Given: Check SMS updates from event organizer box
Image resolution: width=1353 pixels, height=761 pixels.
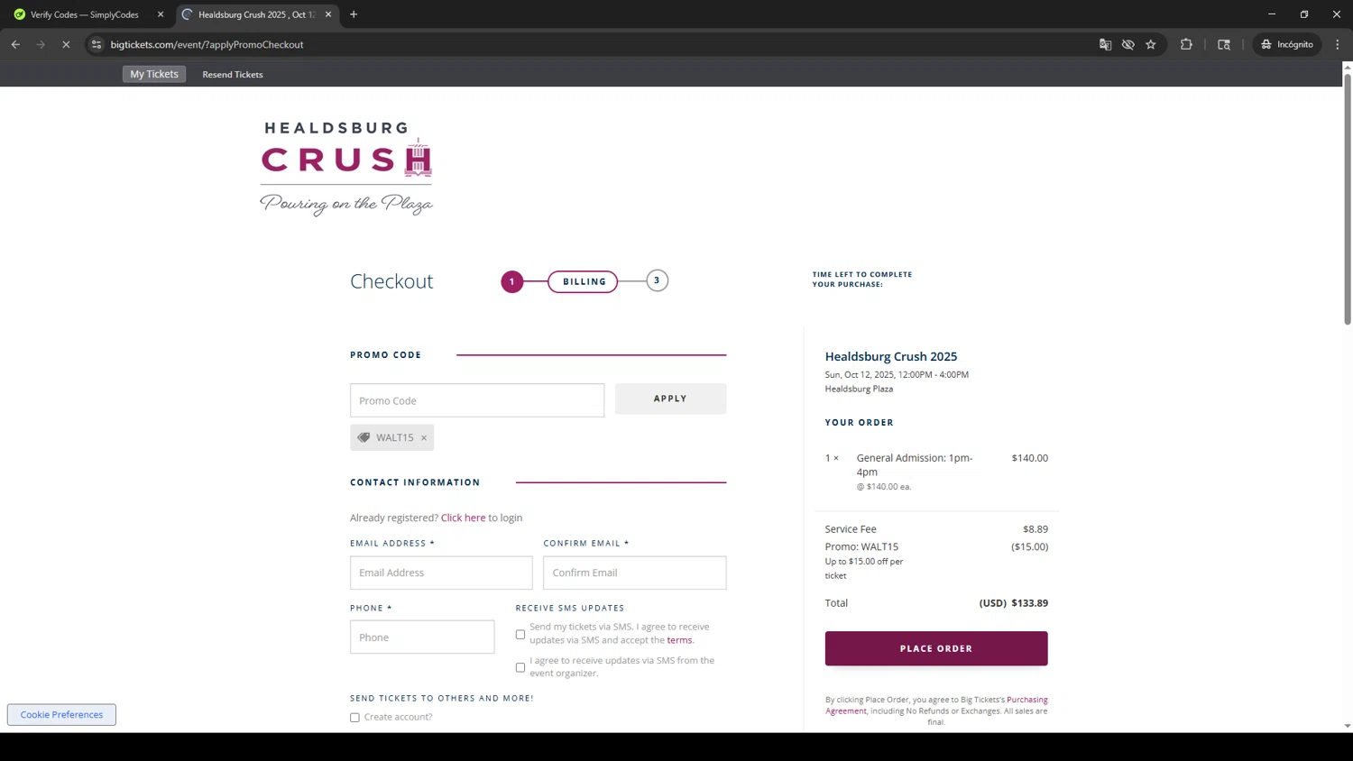Looking at the screenshot, I should pos(520,668).
